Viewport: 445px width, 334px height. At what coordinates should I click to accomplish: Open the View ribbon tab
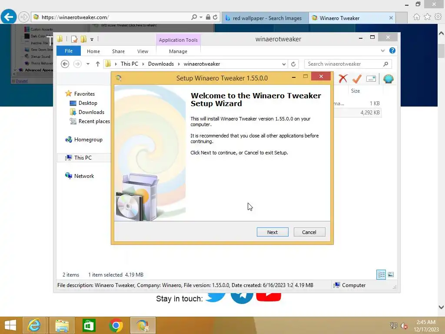[x=143, y=51]
